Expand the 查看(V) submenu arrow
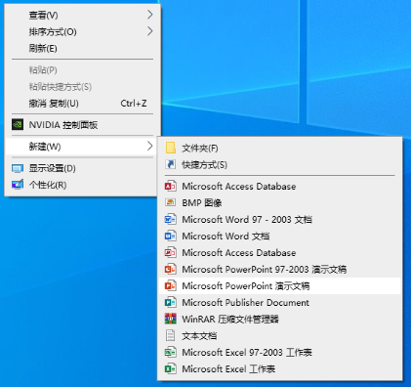Viewport: 411px width, 387px height. [149, 15]
